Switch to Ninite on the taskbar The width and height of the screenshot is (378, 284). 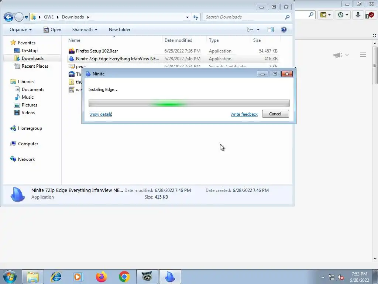pos(170,277)
